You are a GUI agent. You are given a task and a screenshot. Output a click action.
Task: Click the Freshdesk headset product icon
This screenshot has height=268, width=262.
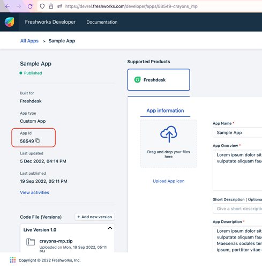point(137,80)
